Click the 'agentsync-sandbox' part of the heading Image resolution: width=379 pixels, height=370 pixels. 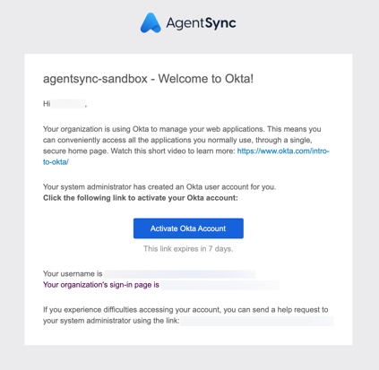pos(95,79)
